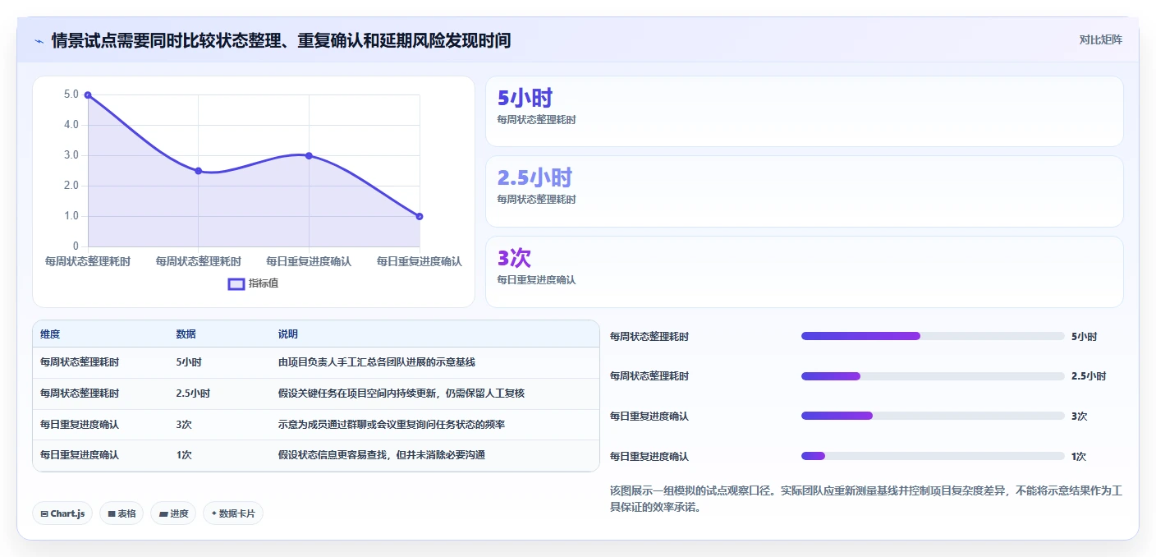Click the chart data point at value 2.5

[198, 171]
